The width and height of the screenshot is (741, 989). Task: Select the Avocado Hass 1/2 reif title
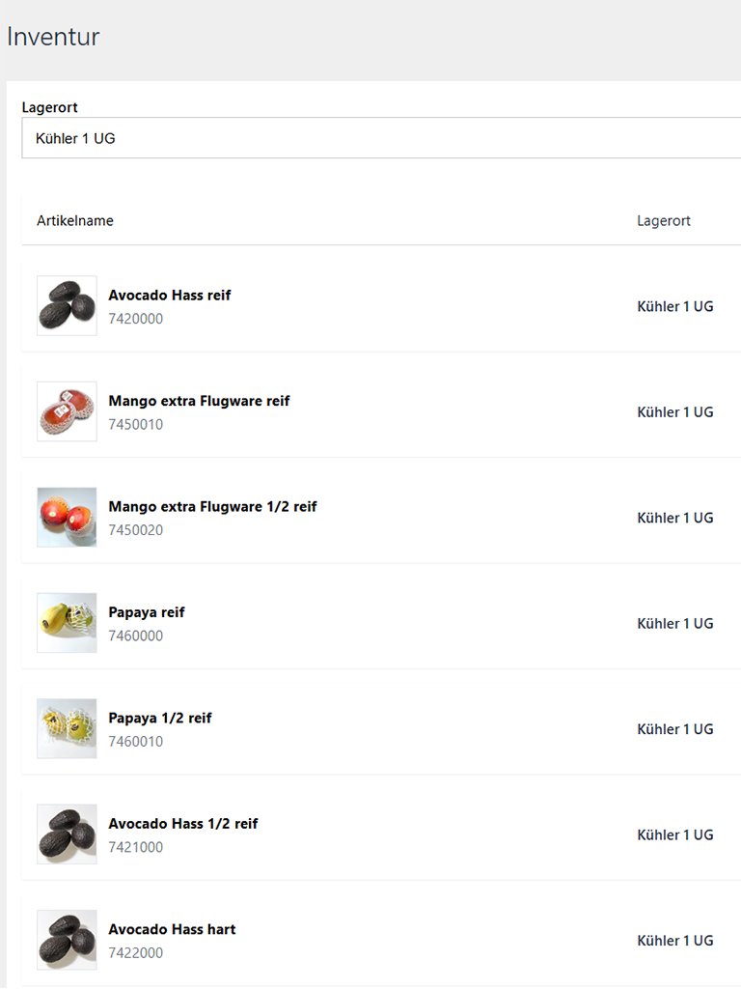click(x=183, y=824)
